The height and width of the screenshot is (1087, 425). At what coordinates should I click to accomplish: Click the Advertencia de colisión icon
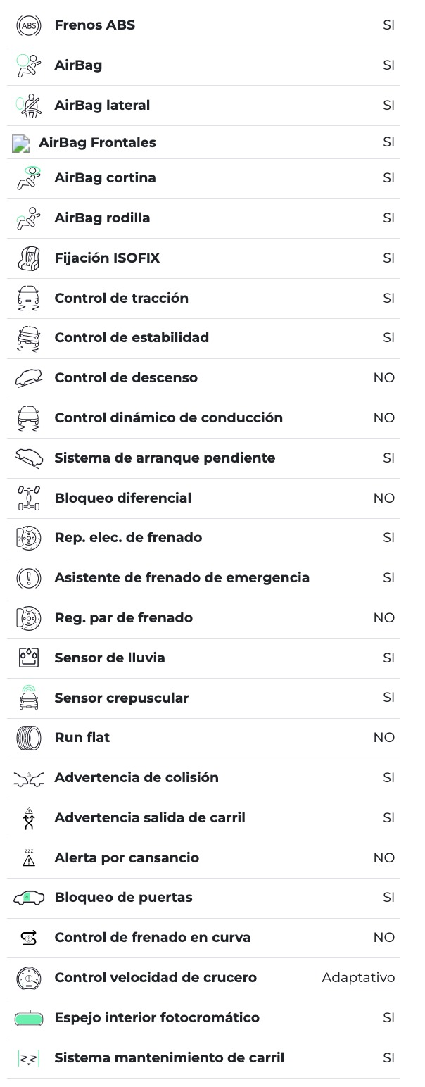(28, 778)
